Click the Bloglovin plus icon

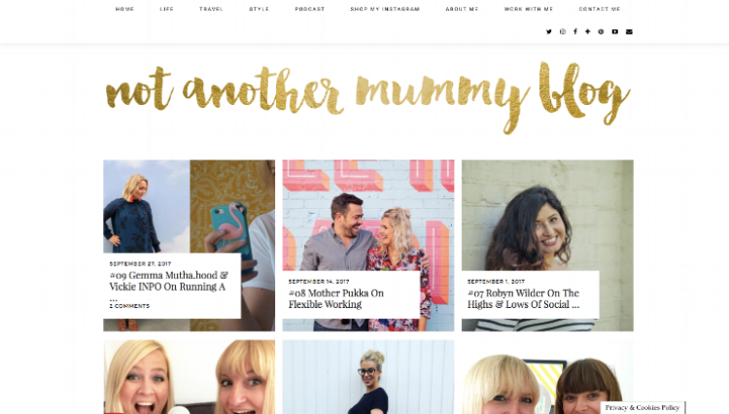[x=588, y=32]
